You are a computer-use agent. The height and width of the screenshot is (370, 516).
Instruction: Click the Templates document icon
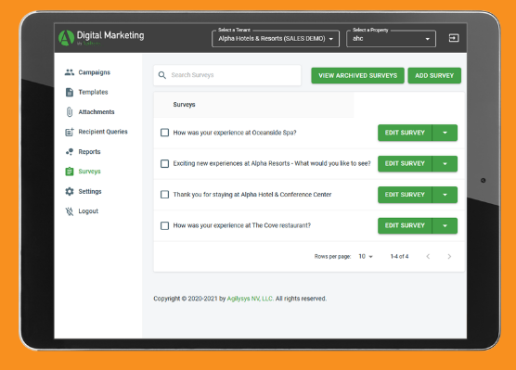pos(70,92)
